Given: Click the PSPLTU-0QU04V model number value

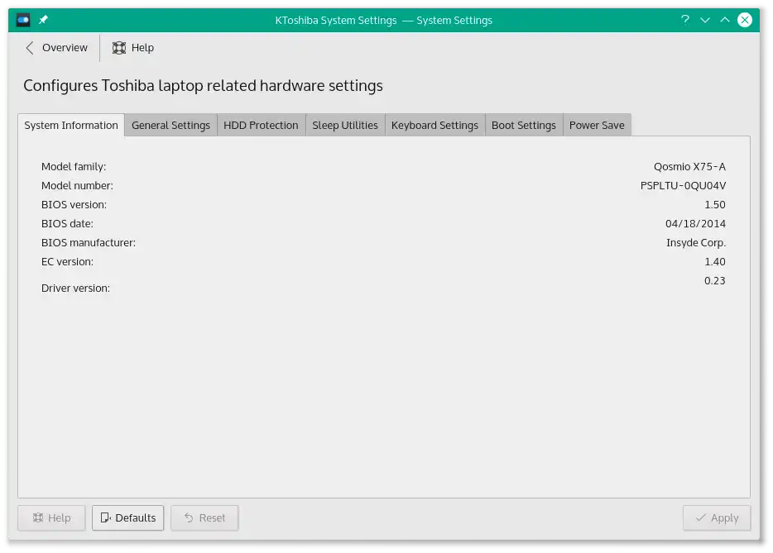Looking at the screenshot, I should [x=683, y=186].
